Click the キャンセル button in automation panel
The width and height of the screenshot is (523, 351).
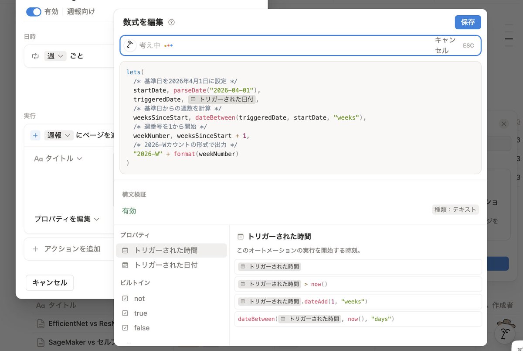point(50,283)
